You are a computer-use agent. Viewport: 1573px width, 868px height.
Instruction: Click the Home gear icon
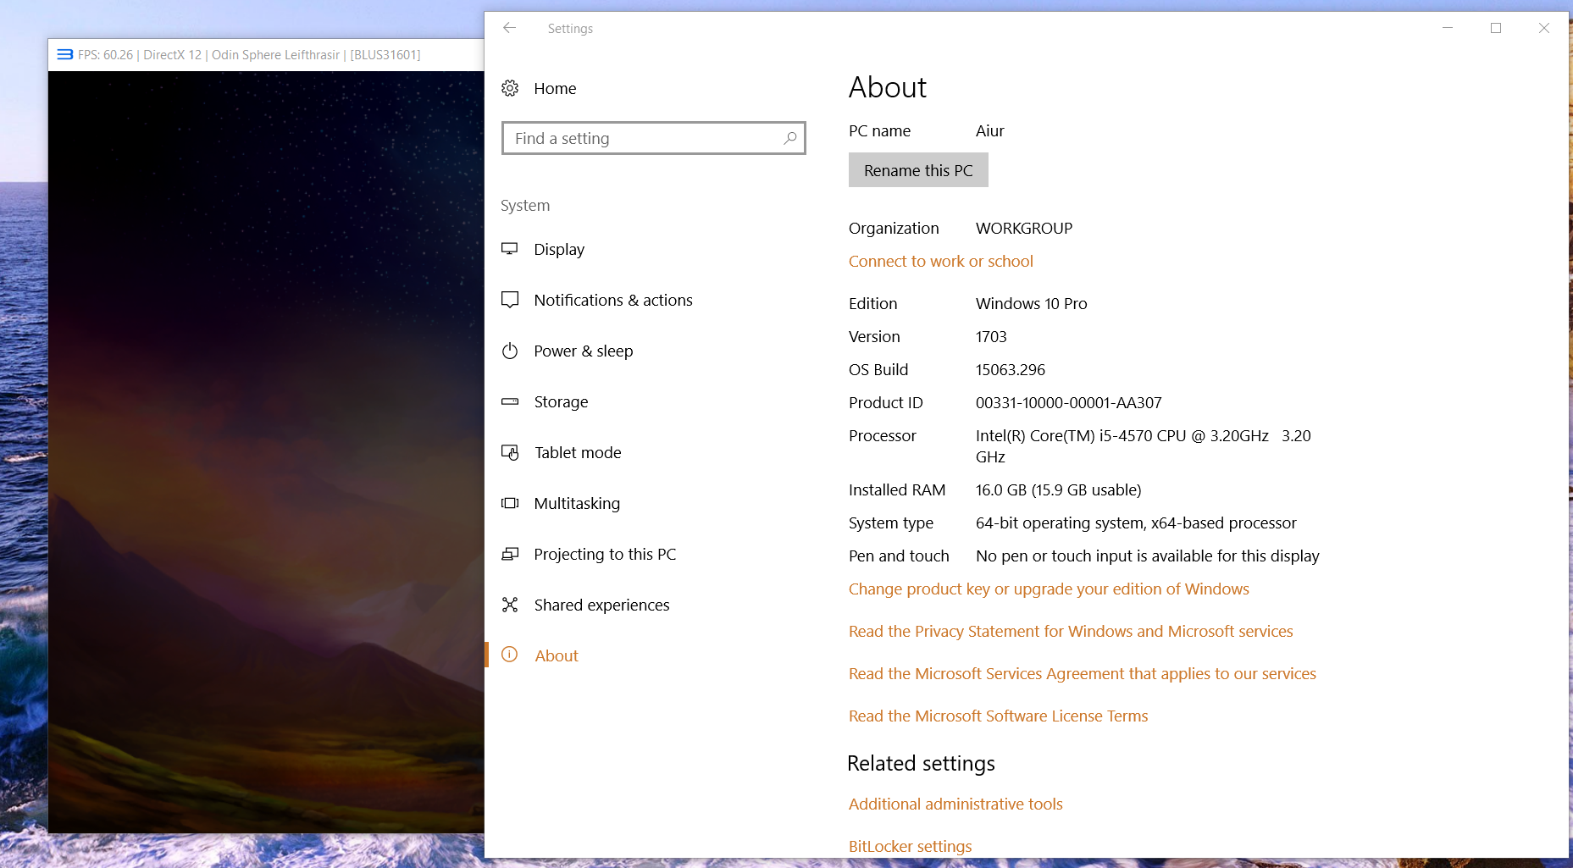[x=510, y=88]
